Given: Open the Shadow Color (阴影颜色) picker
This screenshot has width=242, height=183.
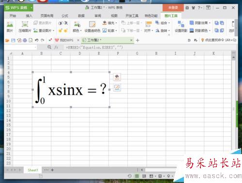Looking at the screenshot, I should pyautogui.click(x=200, y=30).
